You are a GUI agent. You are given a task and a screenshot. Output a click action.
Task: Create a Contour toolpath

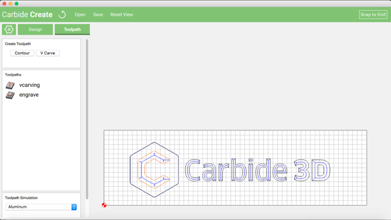click(22, 53)
